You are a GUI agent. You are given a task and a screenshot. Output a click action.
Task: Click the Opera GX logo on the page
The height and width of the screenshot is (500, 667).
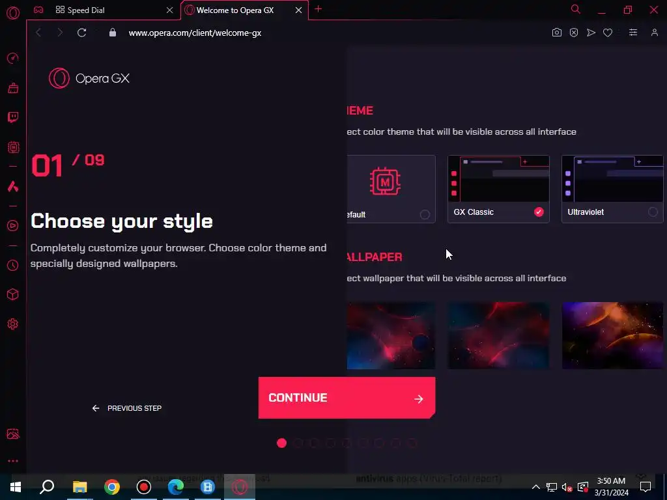point(89,78)
